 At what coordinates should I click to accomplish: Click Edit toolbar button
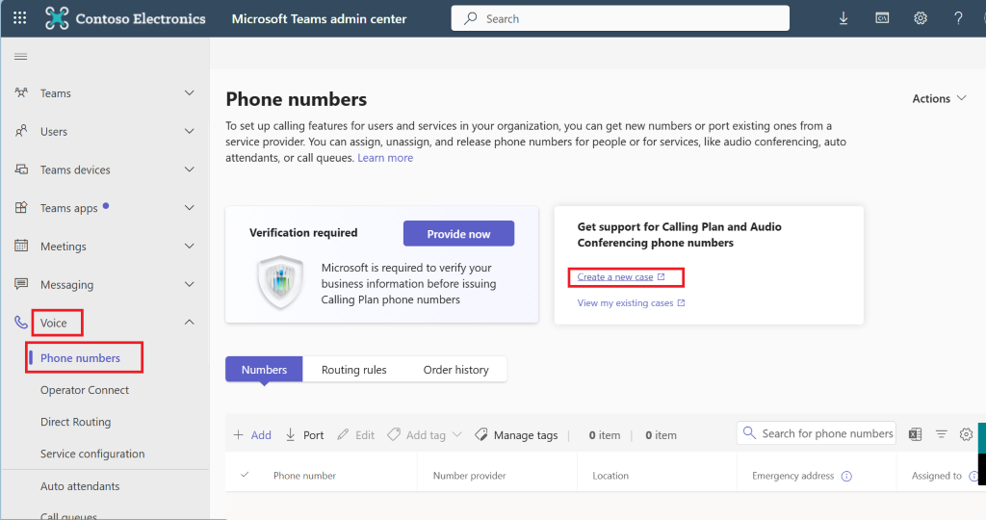coord(355,435)
